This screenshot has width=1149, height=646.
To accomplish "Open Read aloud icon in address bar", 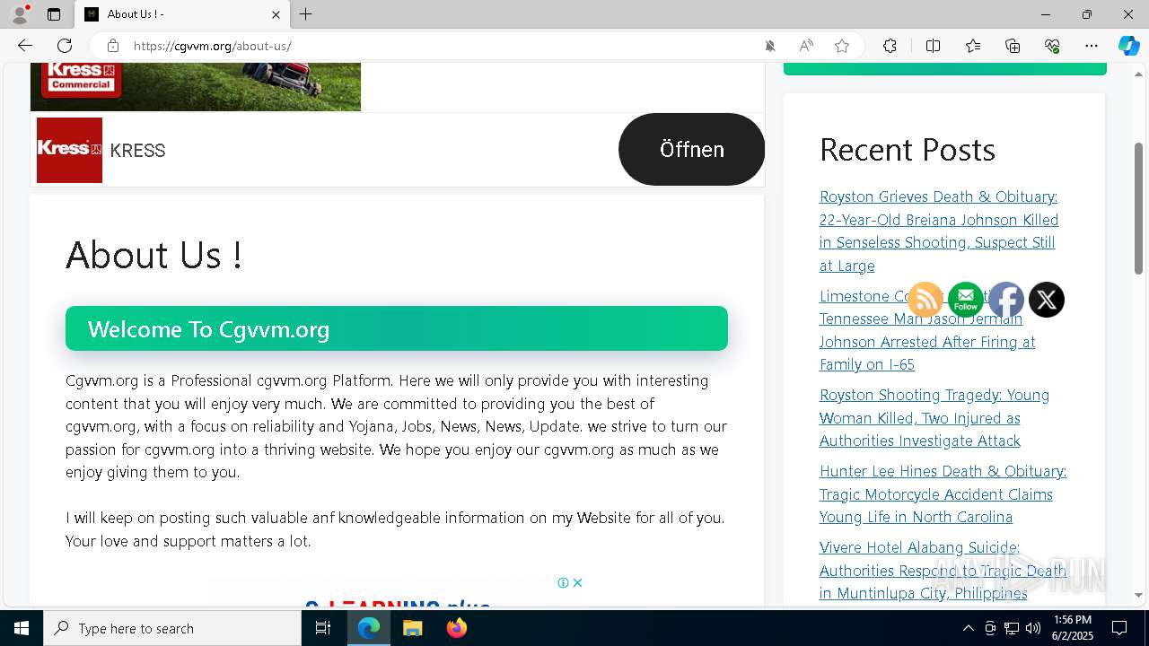I will pyautogui.click(x=806, y=46).
